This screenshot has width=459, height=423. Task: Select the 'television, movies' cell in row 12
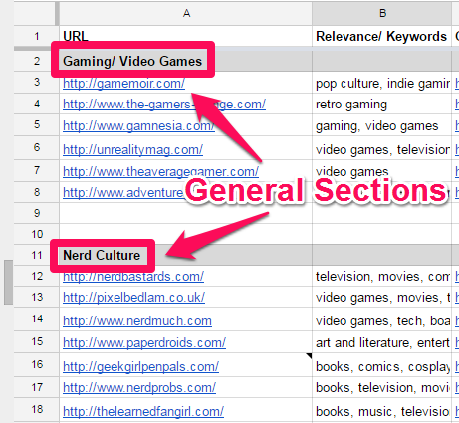(x=381, y=276)
